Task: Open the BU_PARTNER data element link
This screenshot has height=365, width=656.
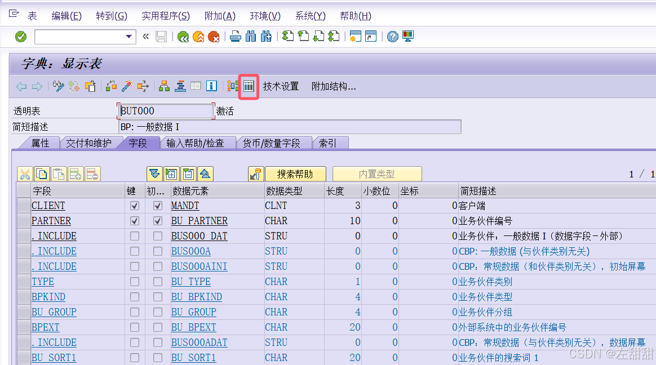Action: (199, 221)
